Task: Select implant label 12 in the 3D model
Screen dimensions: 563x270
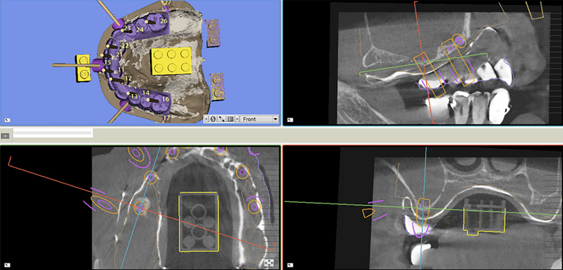Action: [129, 78]
